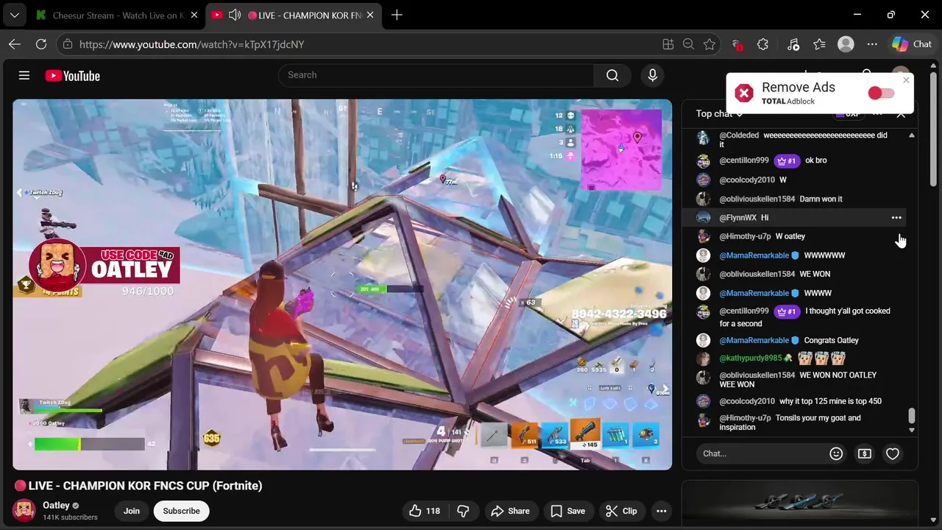Open tab actions chevron menu
Image resolution: width=942 pixels, height=530 pixels.
14,15
